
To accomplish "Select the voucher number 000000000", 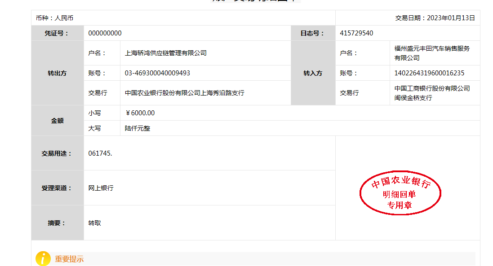I will click(x=105, y=33).
